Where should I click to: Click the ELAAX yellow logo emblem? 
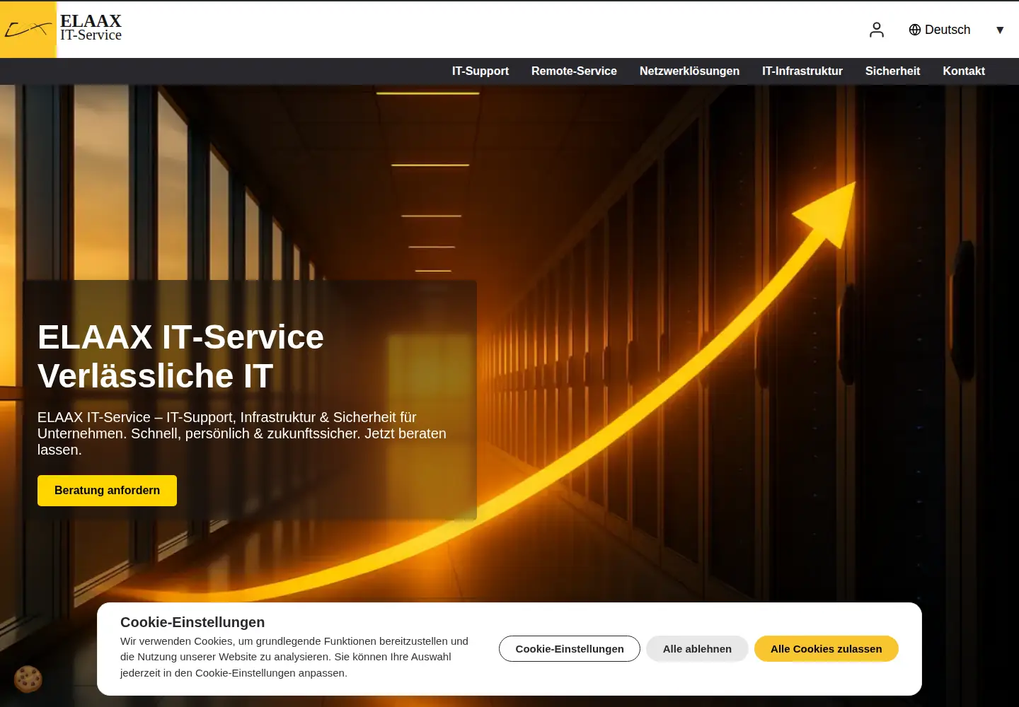click(x=28, y=30)
